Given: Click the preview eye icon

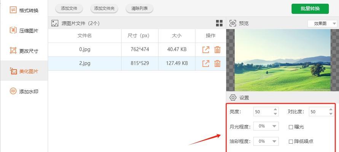Looking at the screenshot, I should [232, 23].
